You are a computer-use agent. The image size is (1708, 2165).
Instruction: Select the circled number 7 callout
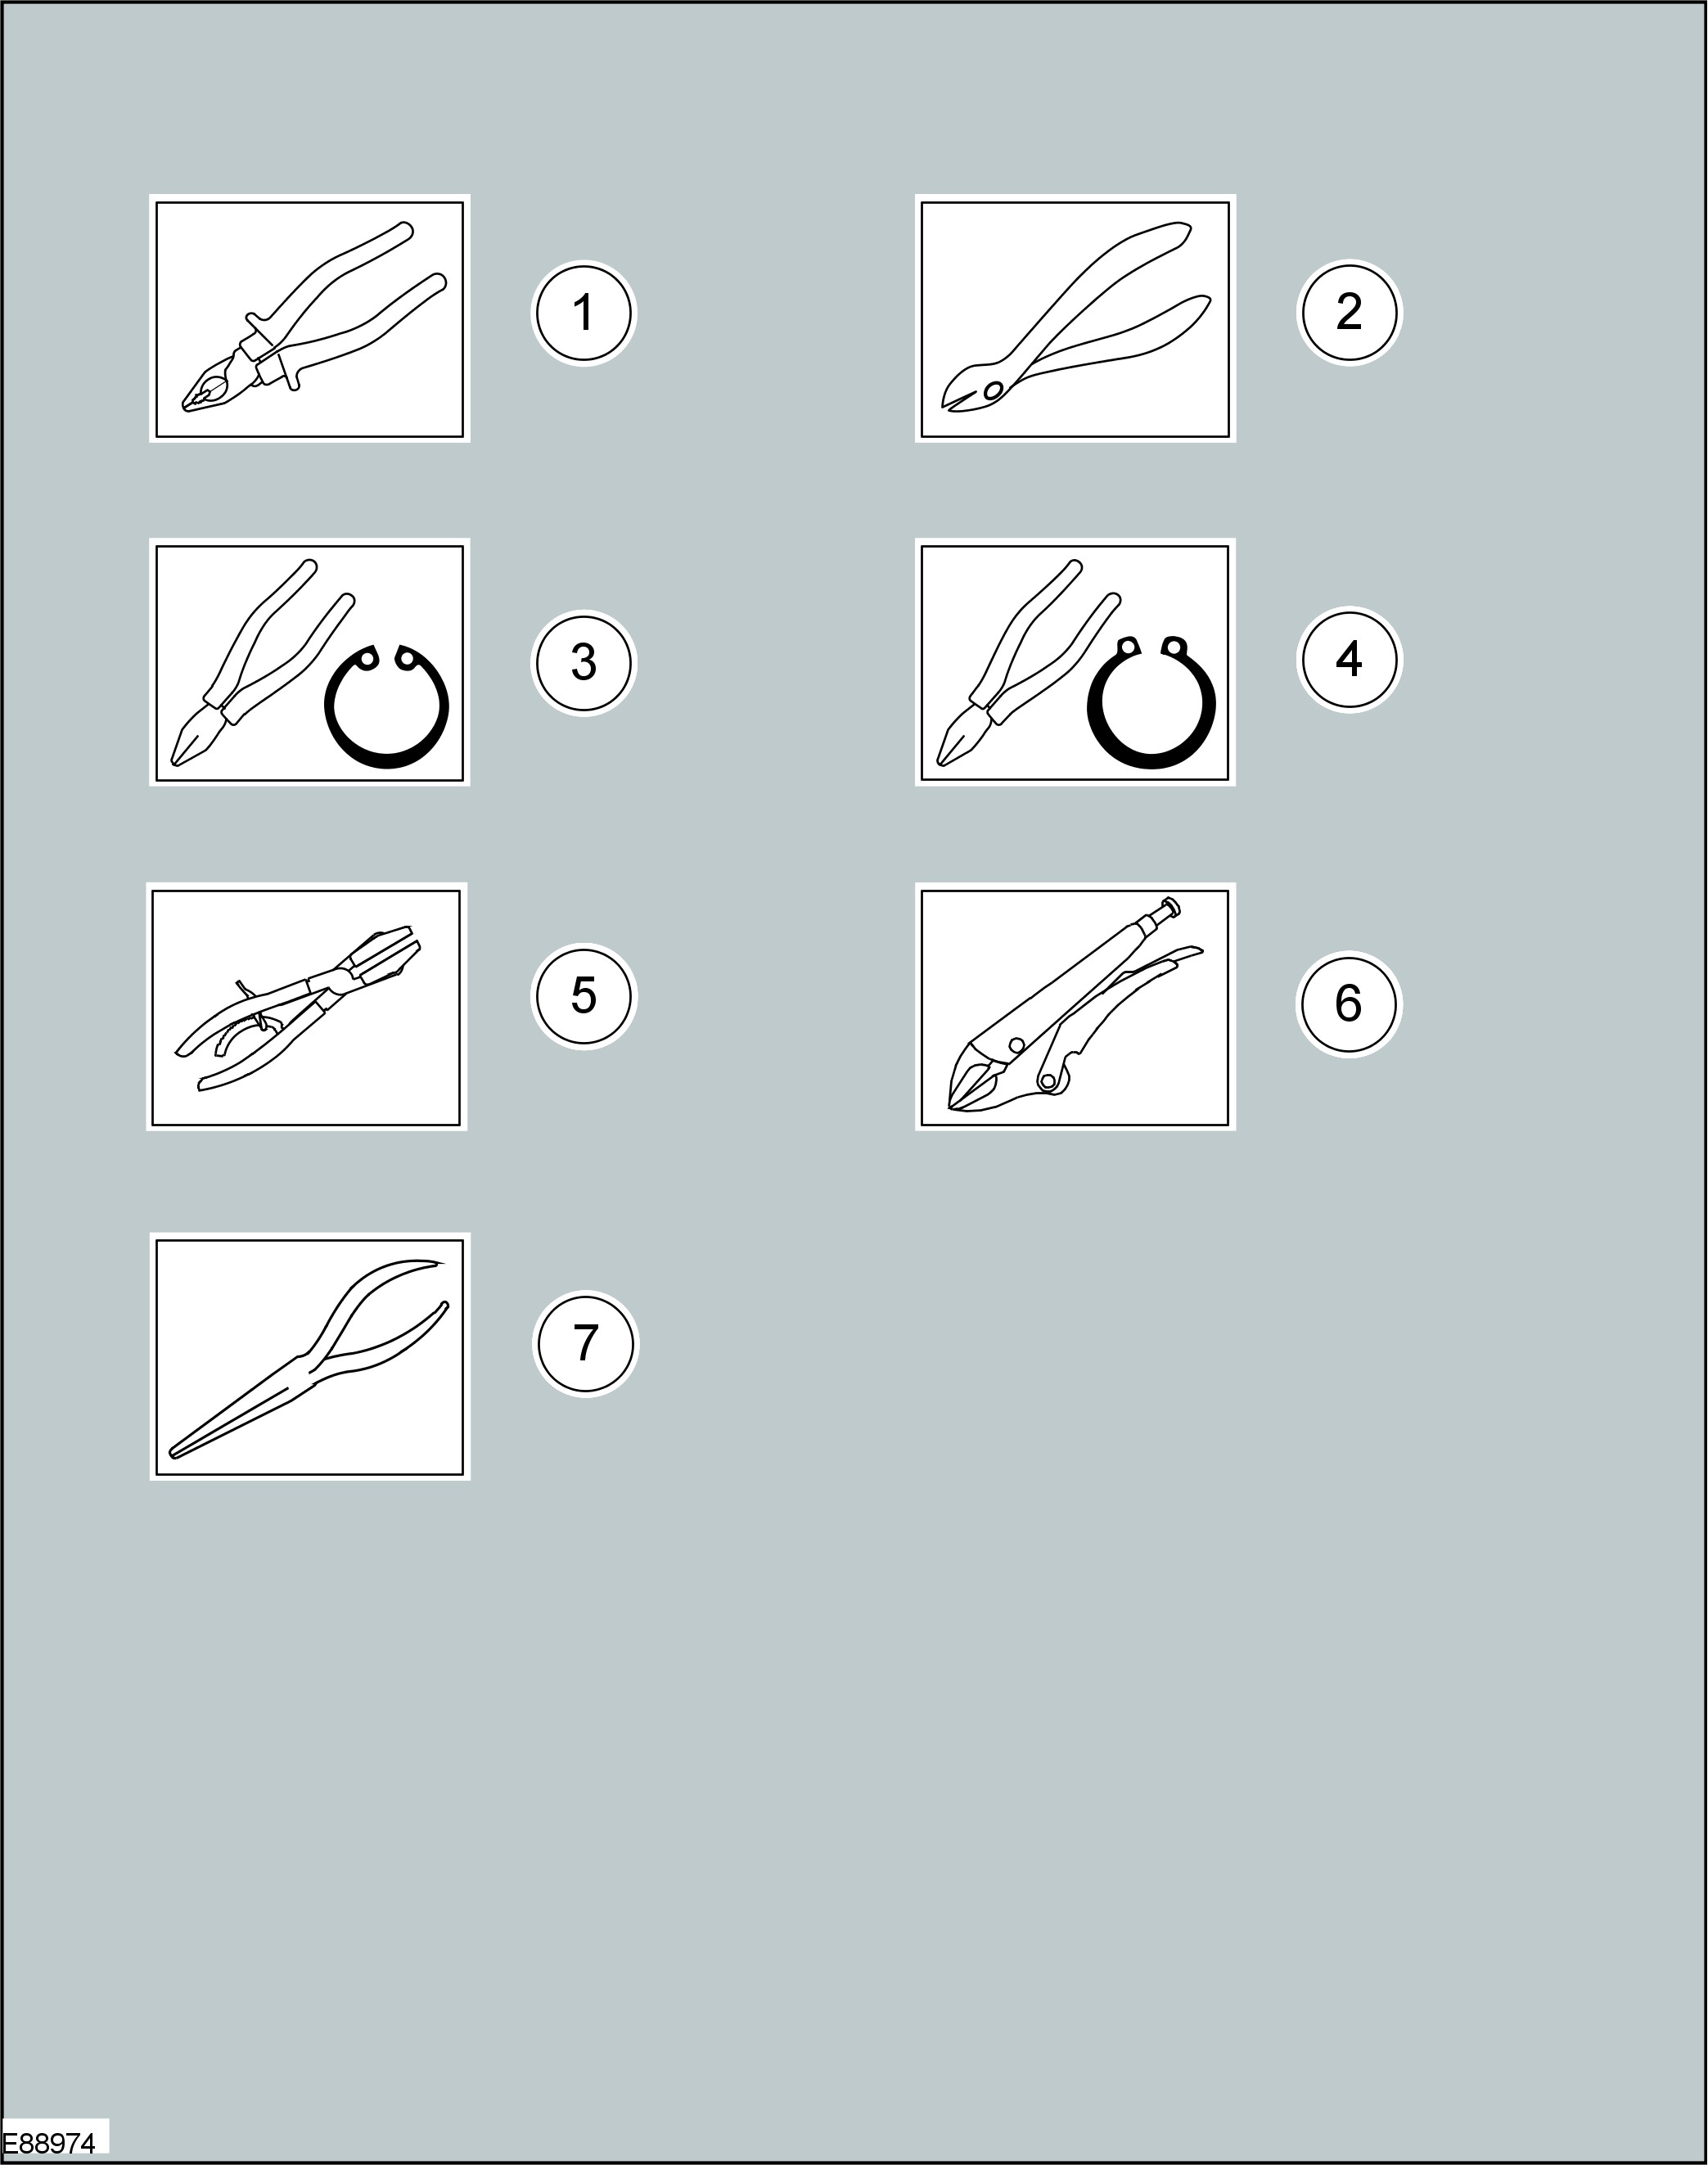pos(585,1343)
